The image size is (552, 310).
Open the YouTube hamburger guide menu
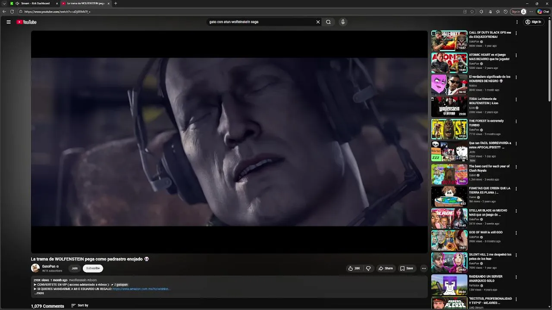click(9, 22)
